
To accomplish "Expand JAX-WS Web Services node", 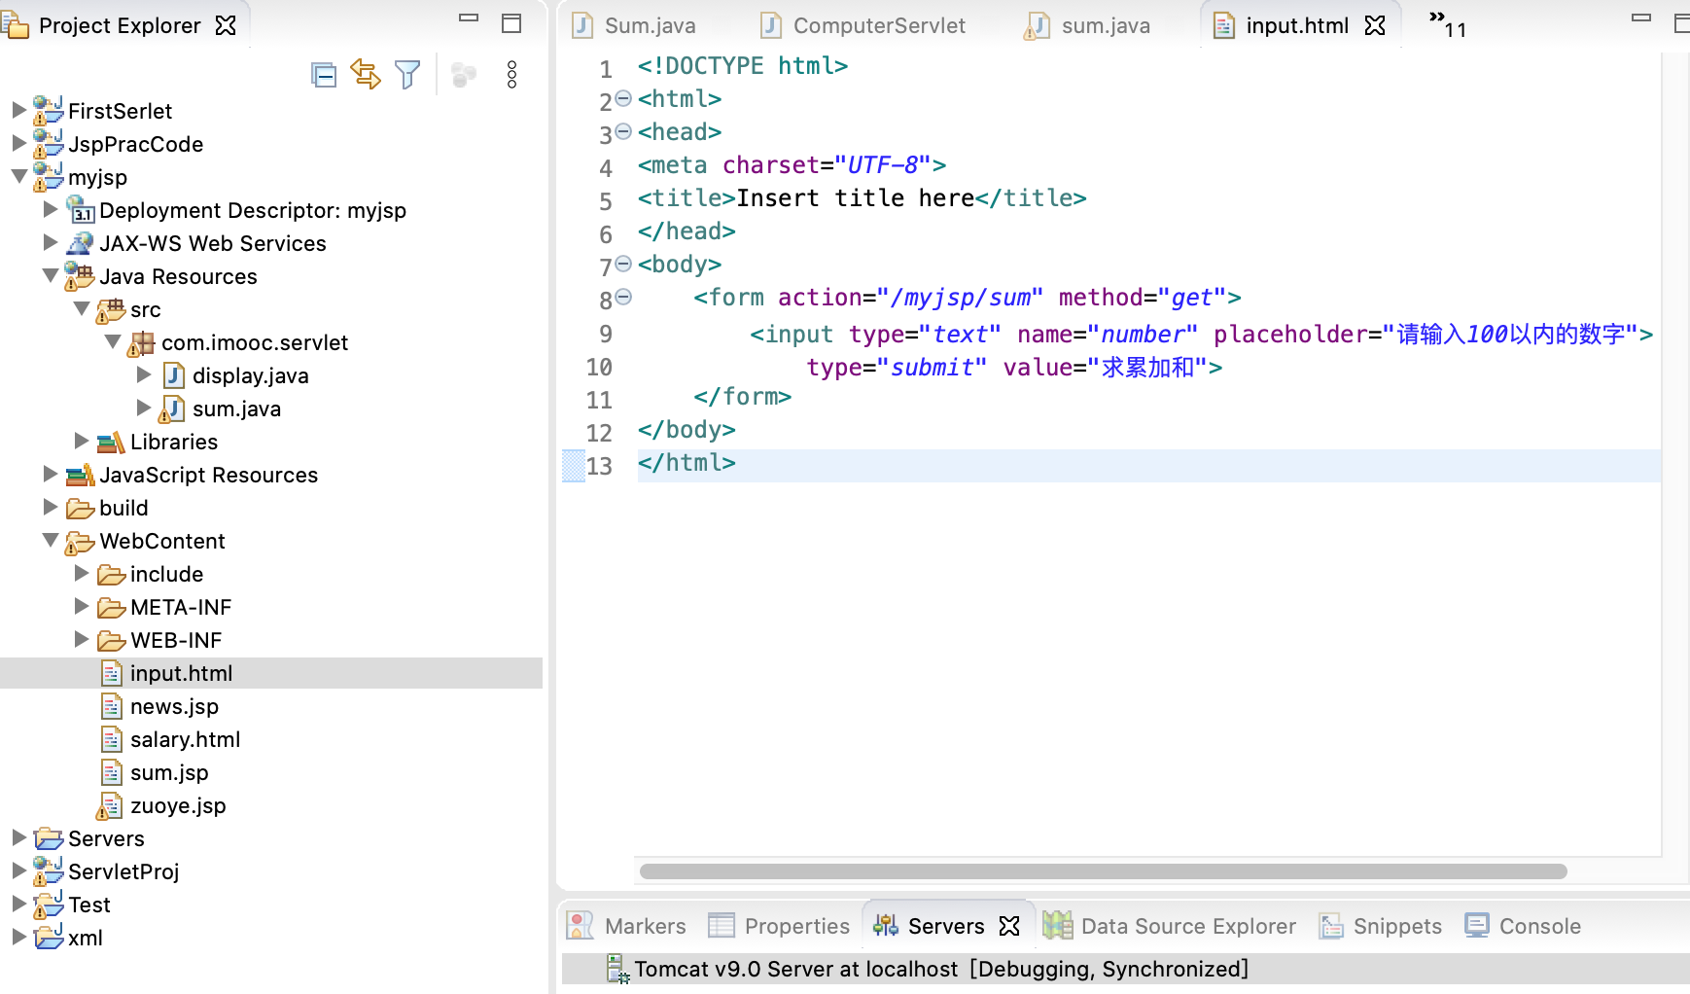I will click(x=50, y=242).
